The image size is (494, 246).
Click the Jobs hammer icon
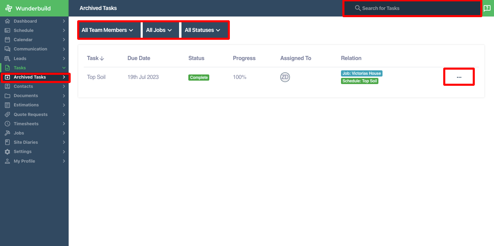[x=7, y=133]
